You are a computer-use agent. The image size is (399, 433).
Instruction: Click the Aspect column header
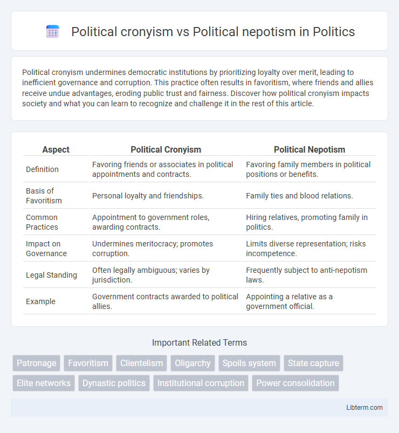(x=56, y=149)
